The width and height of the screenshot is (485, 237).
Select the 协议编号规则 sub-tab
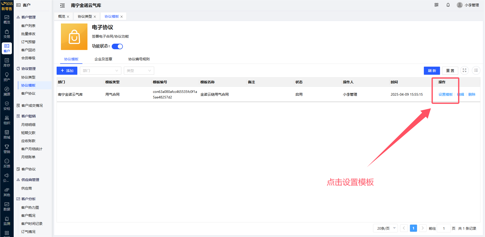click(x=139, y=59)
